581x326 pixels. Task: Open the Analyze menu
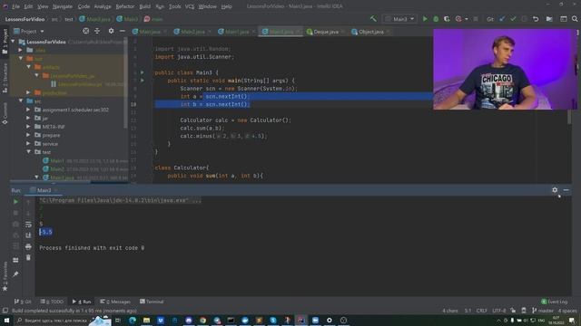103,6
